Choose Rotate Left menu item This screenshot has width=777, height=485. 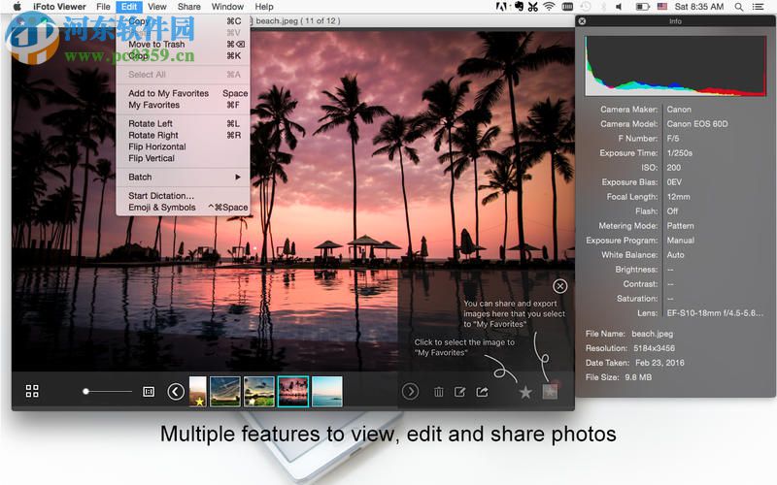coord(183,123)
